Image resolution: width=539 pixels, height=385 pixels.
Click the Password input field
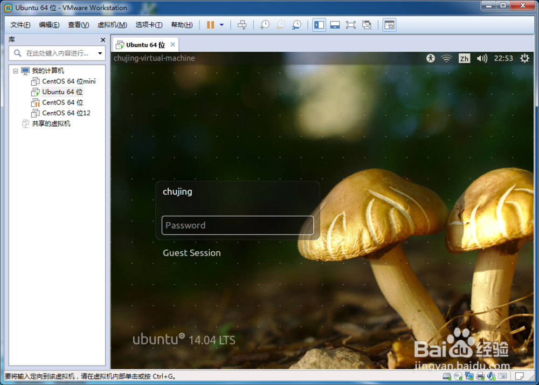pyautogui.click(x=238, y=225)
